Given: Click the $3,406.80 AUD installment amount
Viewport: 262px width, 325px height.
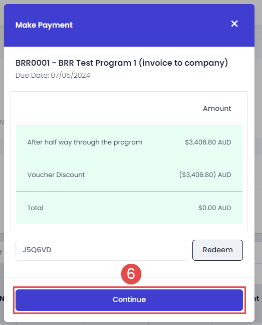Looking at the screenshot, I should click(208, 142).
